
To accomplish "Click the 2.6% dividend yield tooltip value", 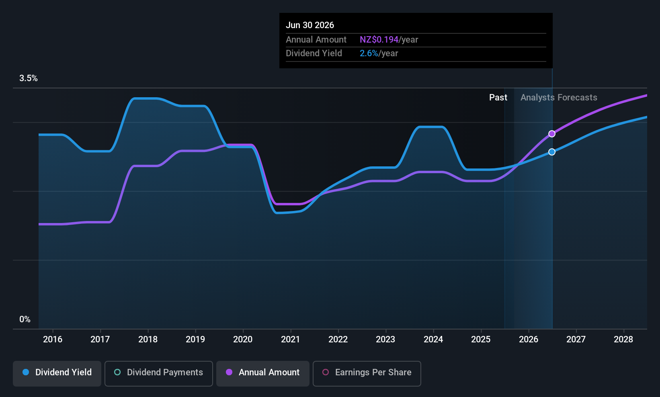I will point(369,53).
